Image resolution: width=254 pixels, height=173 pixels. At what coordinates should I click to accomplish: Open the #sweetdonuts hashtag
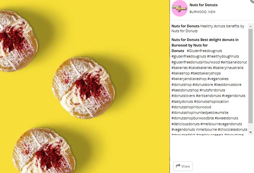pyautogui.click(x=226, y=118)
